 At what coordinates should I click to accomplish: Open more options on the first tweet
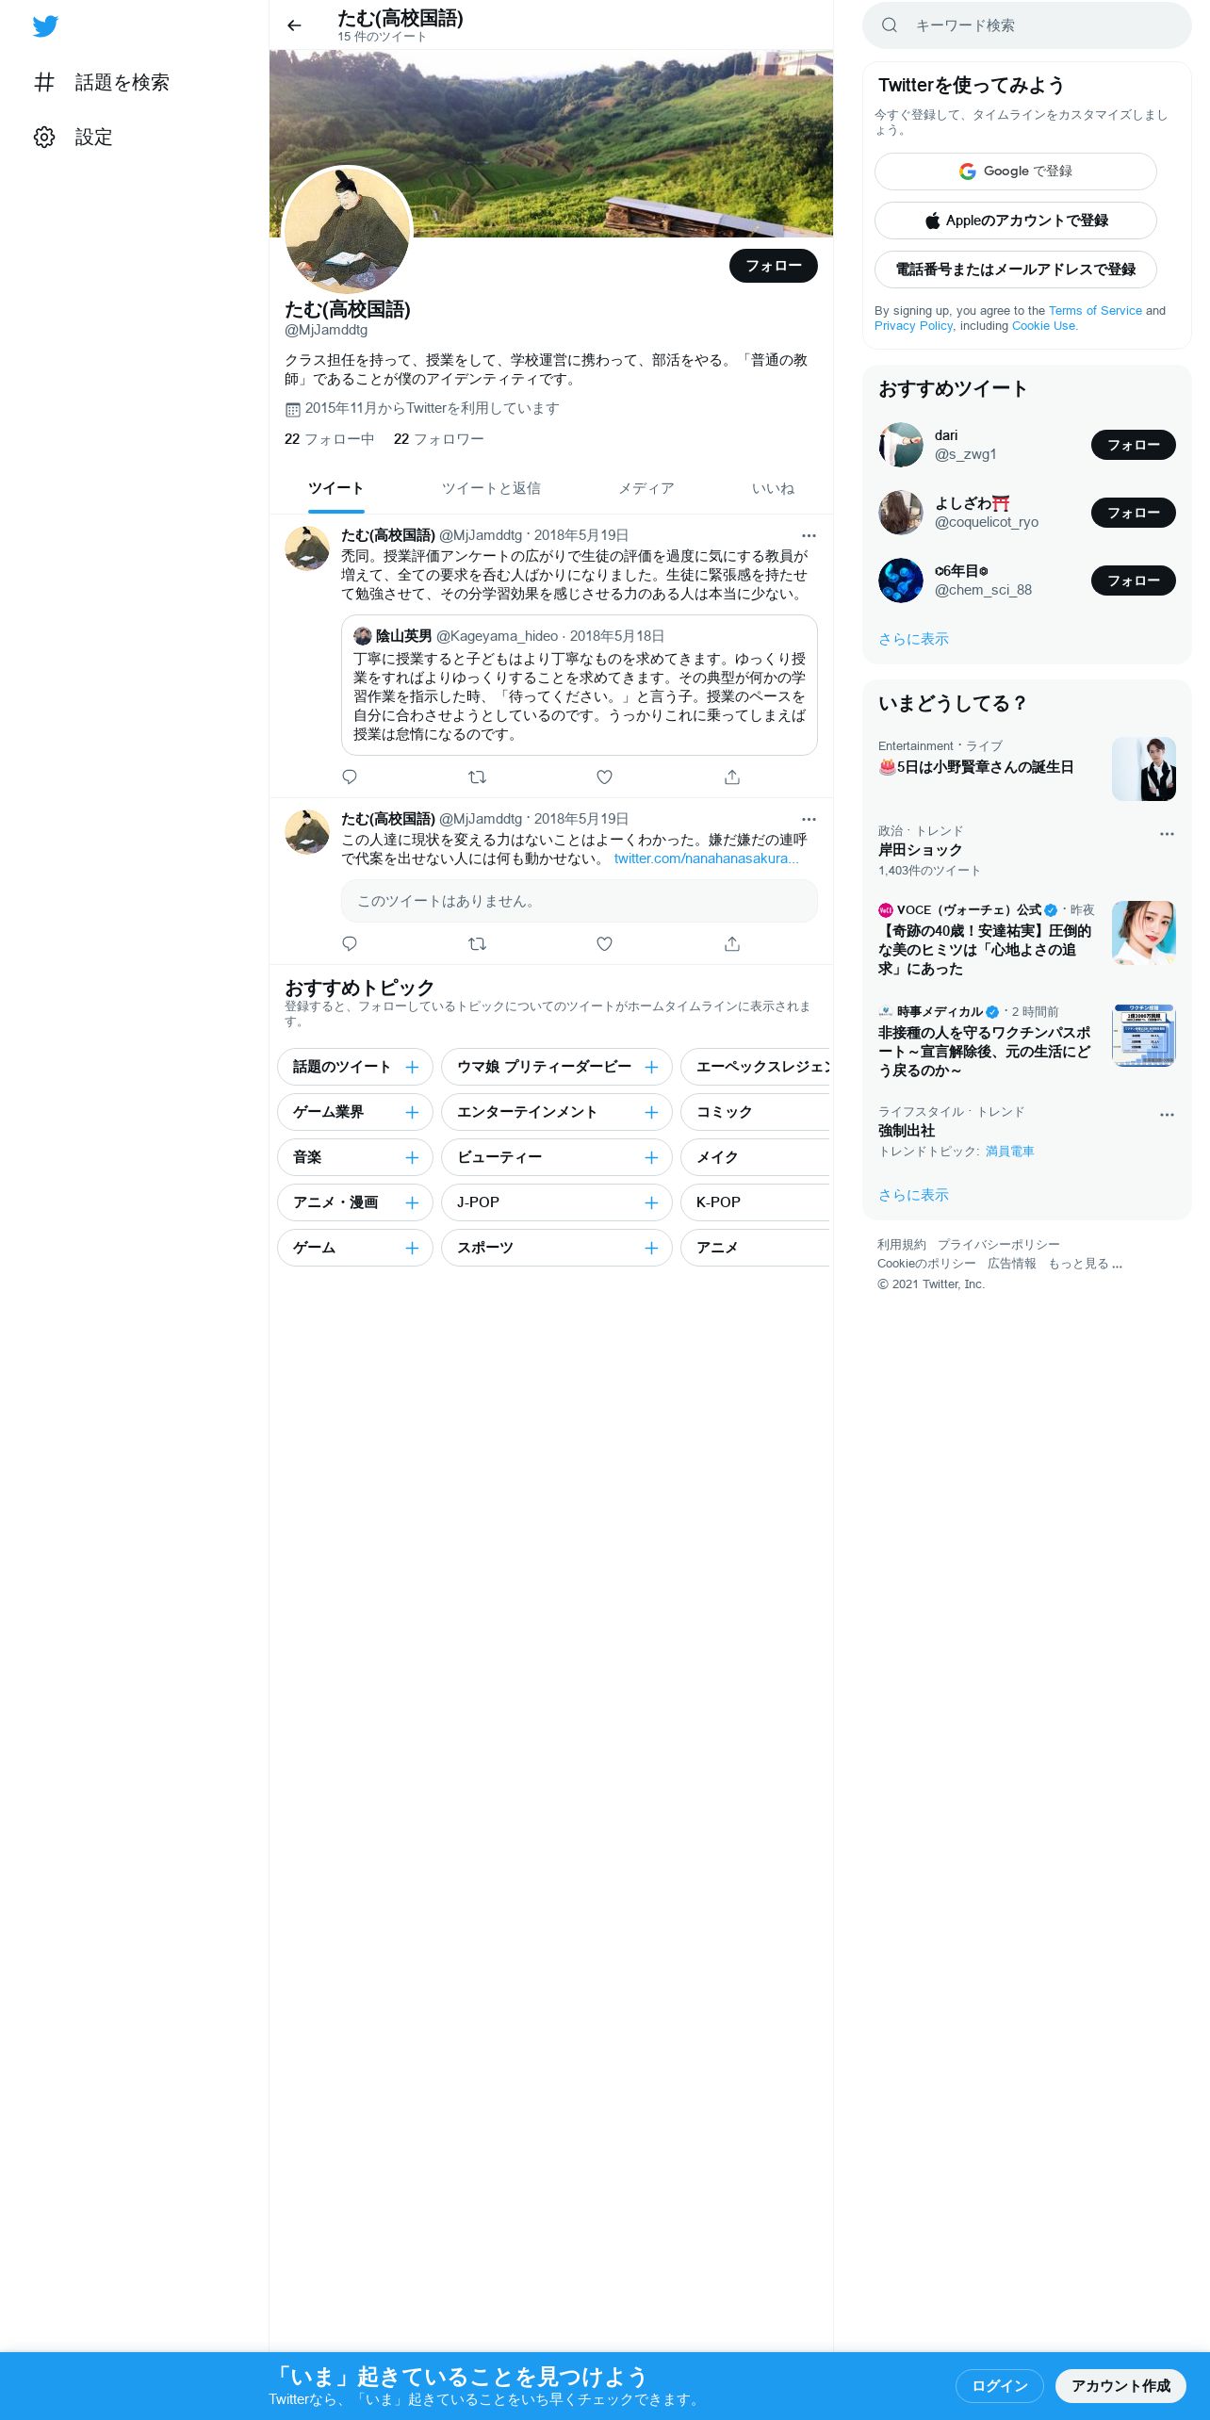pyautogui.click(x=809, y=535)
